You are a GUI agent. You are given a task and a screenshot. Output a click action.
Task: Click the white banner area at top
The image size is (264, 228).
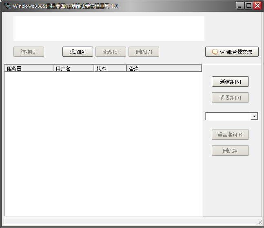coord(109,29)
